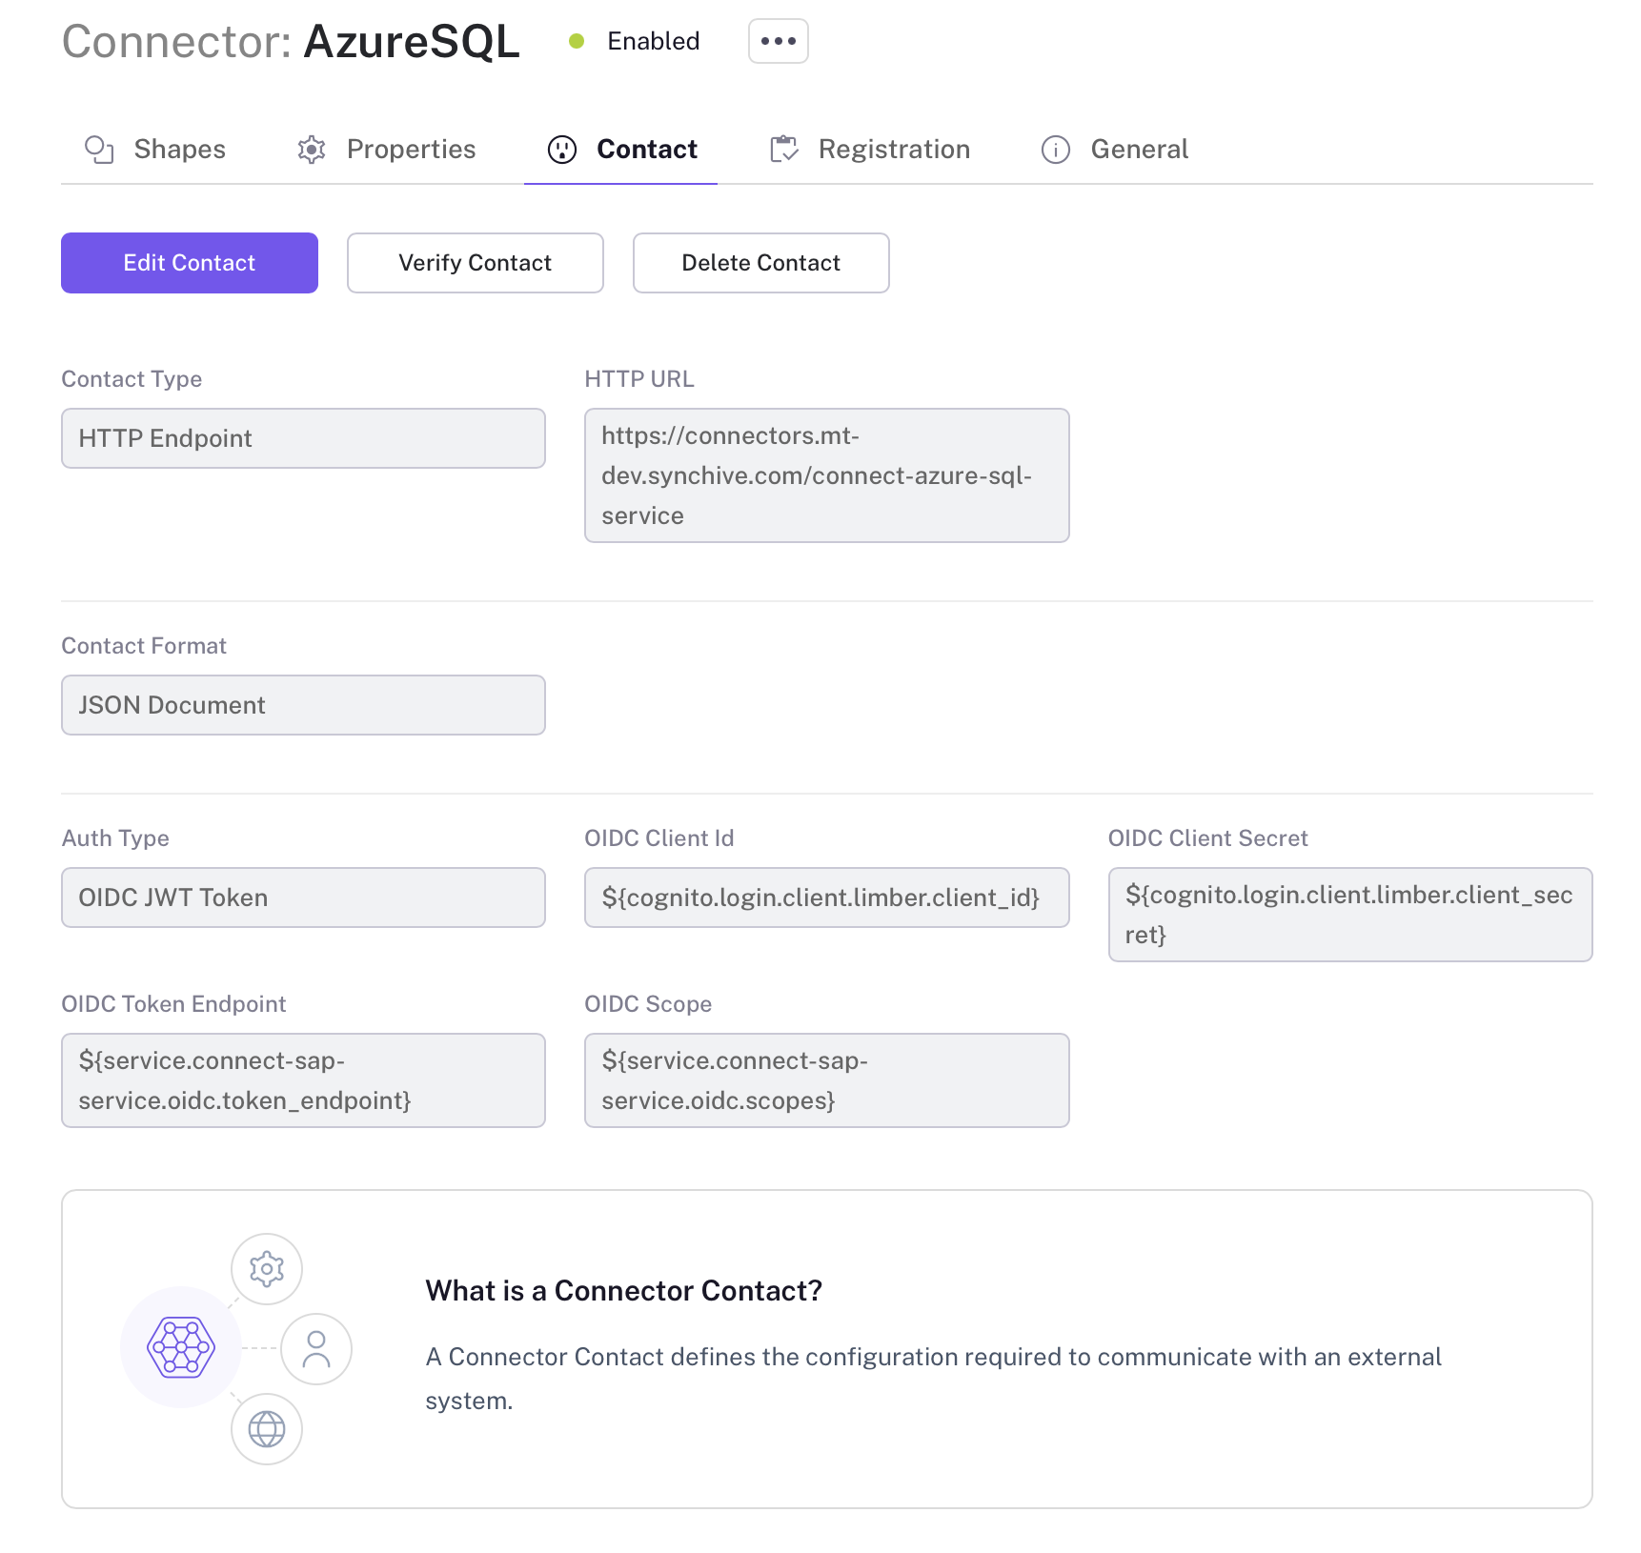Click the Contact Type field HTTP Endpoint
Image resolution: width=1641 pixels, height=1553 pixels.
pos(303,438)
